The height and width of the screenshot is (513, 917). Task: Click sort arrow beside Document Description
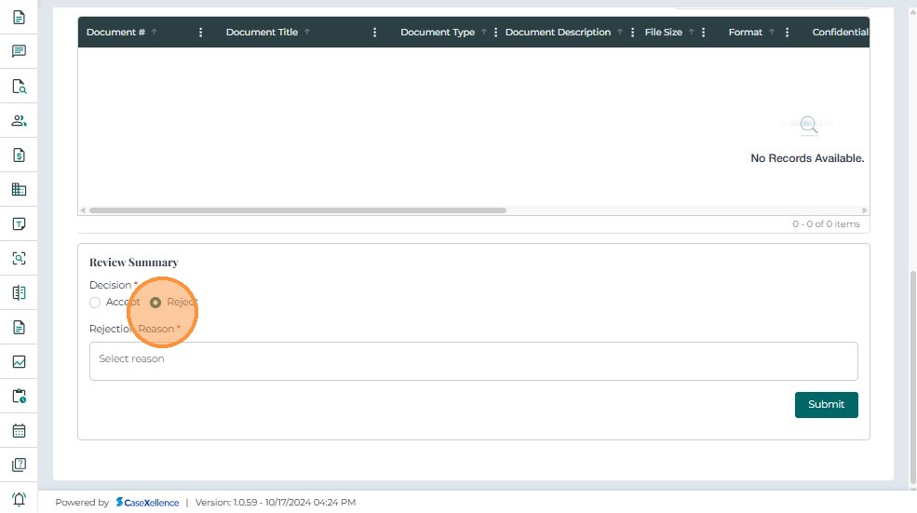pos(620,33)
